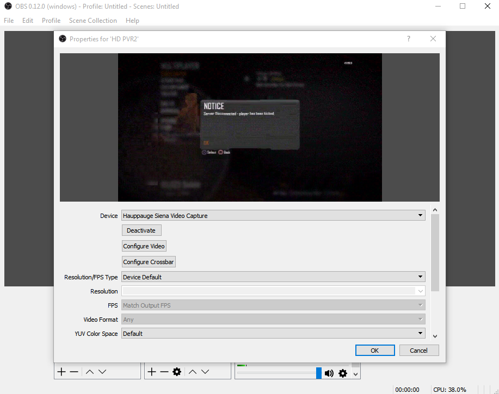
Task: Click Configure Video button
Action: click(x=144, y=246)
